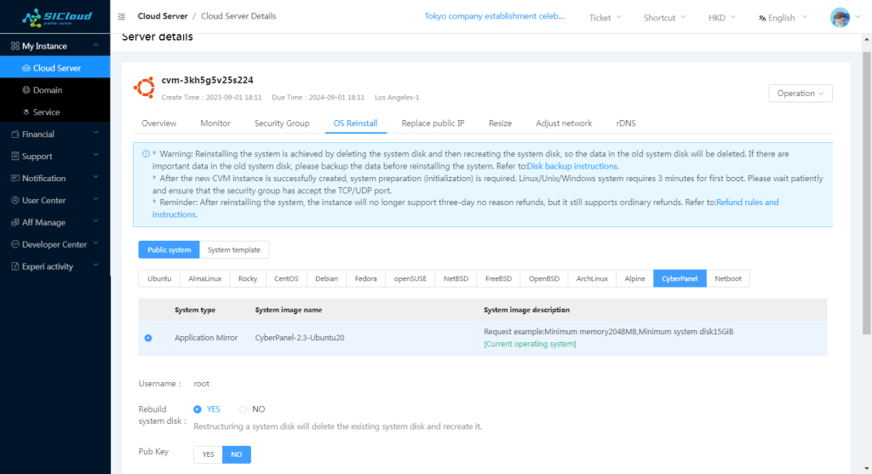The width and height of the screenshot is (872, 474).
Task: Set Pub Key to YES
Action: [208, 454]
